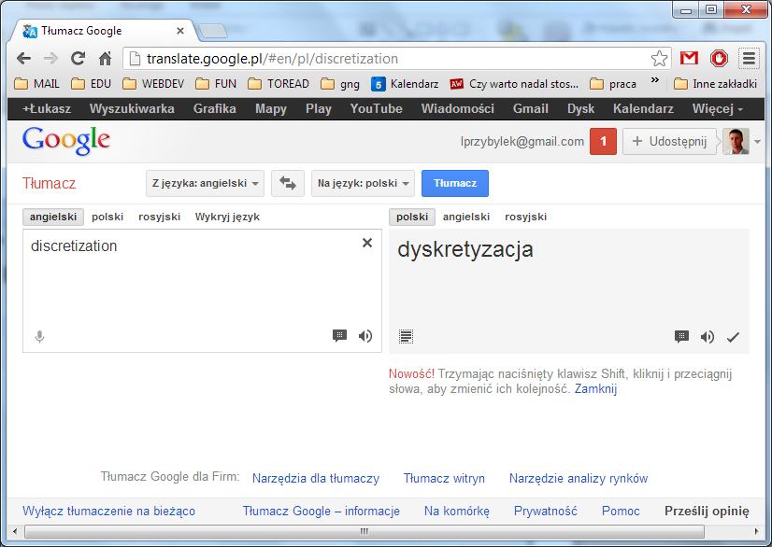
Task: Open Narzędzia dla tłumaczy link
Action: coord(316,479)
